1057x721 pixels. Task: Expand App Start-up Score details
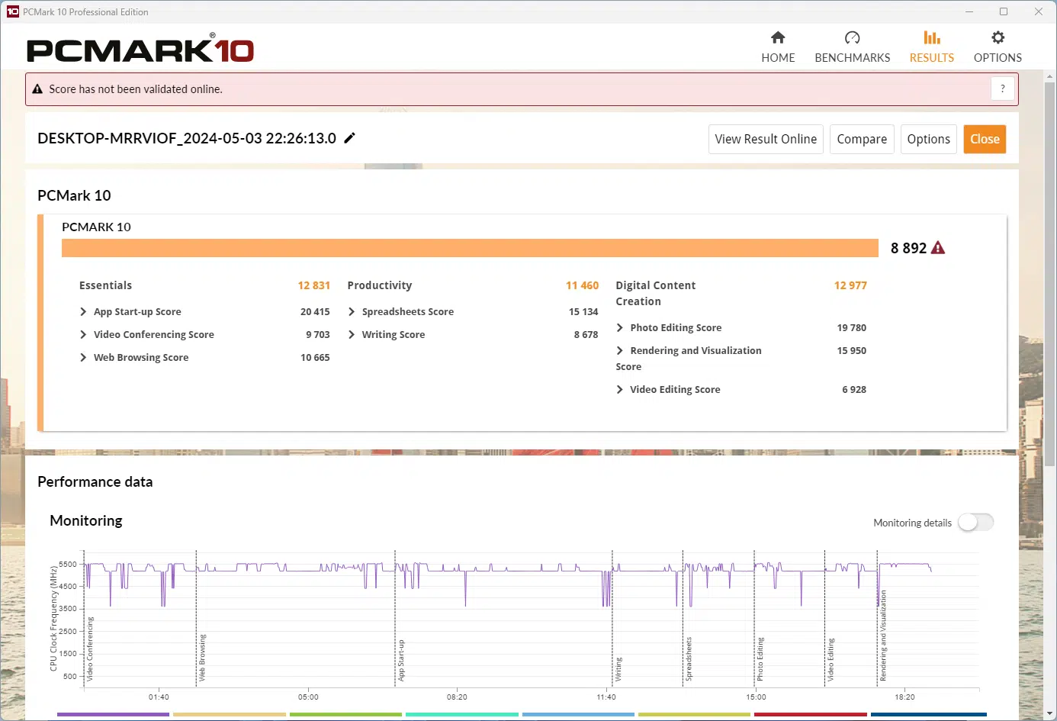(x=83, y=312)
